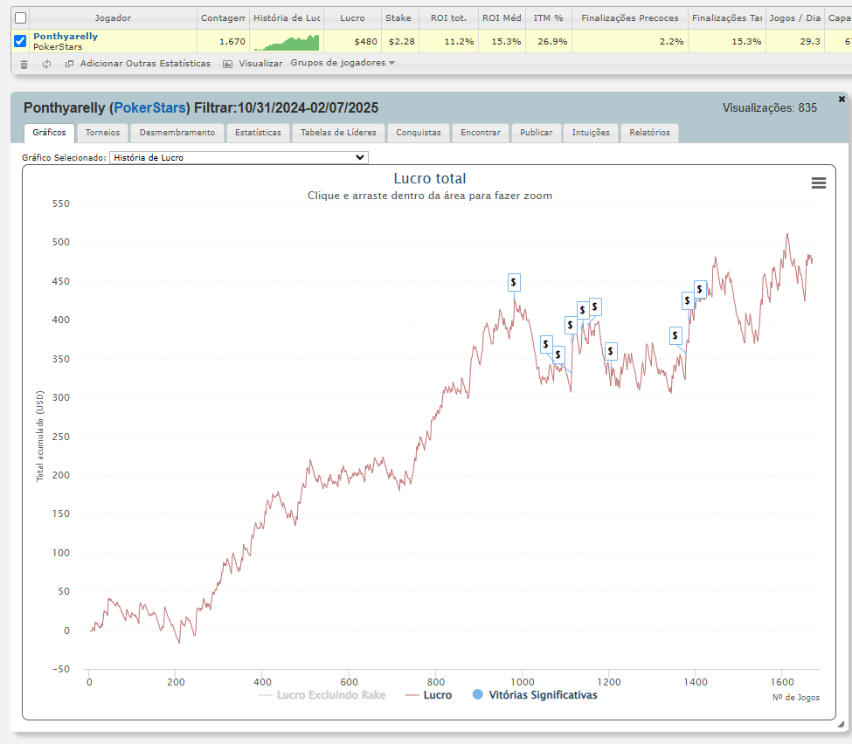Image resolution: width=852 pixels, height=744 pixels.
Task: Sort by the ROI Méd column header
Action: pos(502,18)
